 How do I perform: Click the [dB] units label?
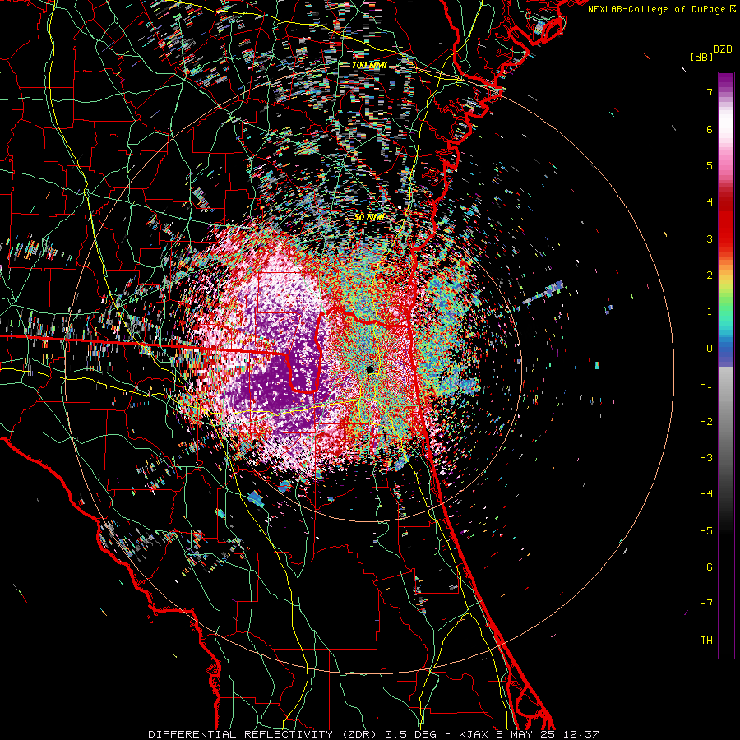pos(701,58)
